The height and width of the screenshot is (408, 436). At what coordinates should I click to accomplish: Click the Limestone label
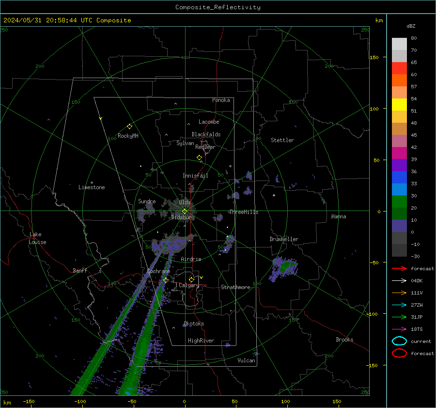click(92, 187)
